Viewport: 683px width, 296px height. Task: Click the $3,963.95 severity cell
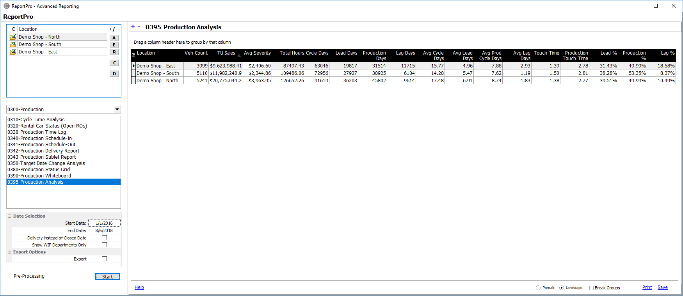(257, 81)
